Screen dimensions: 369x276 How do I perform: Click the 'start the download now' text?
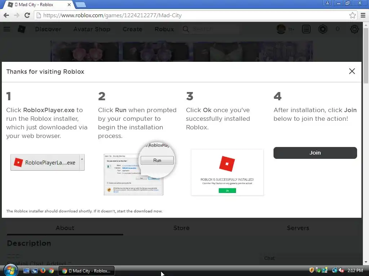140,211
